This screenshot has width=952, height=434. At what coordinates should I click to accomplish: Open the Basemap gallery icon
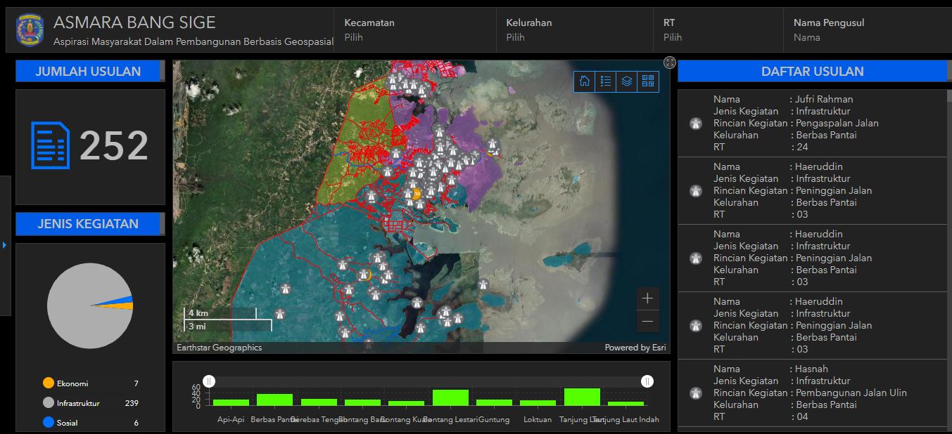point(647,81)
